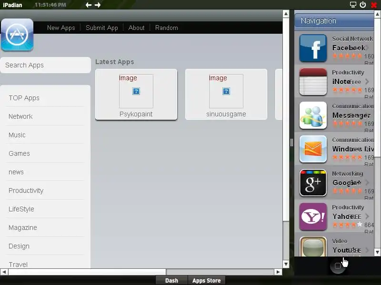The width and height of the screenshot is (381, 285).
Task: Open the Random menu item
Action: [166, 28]
